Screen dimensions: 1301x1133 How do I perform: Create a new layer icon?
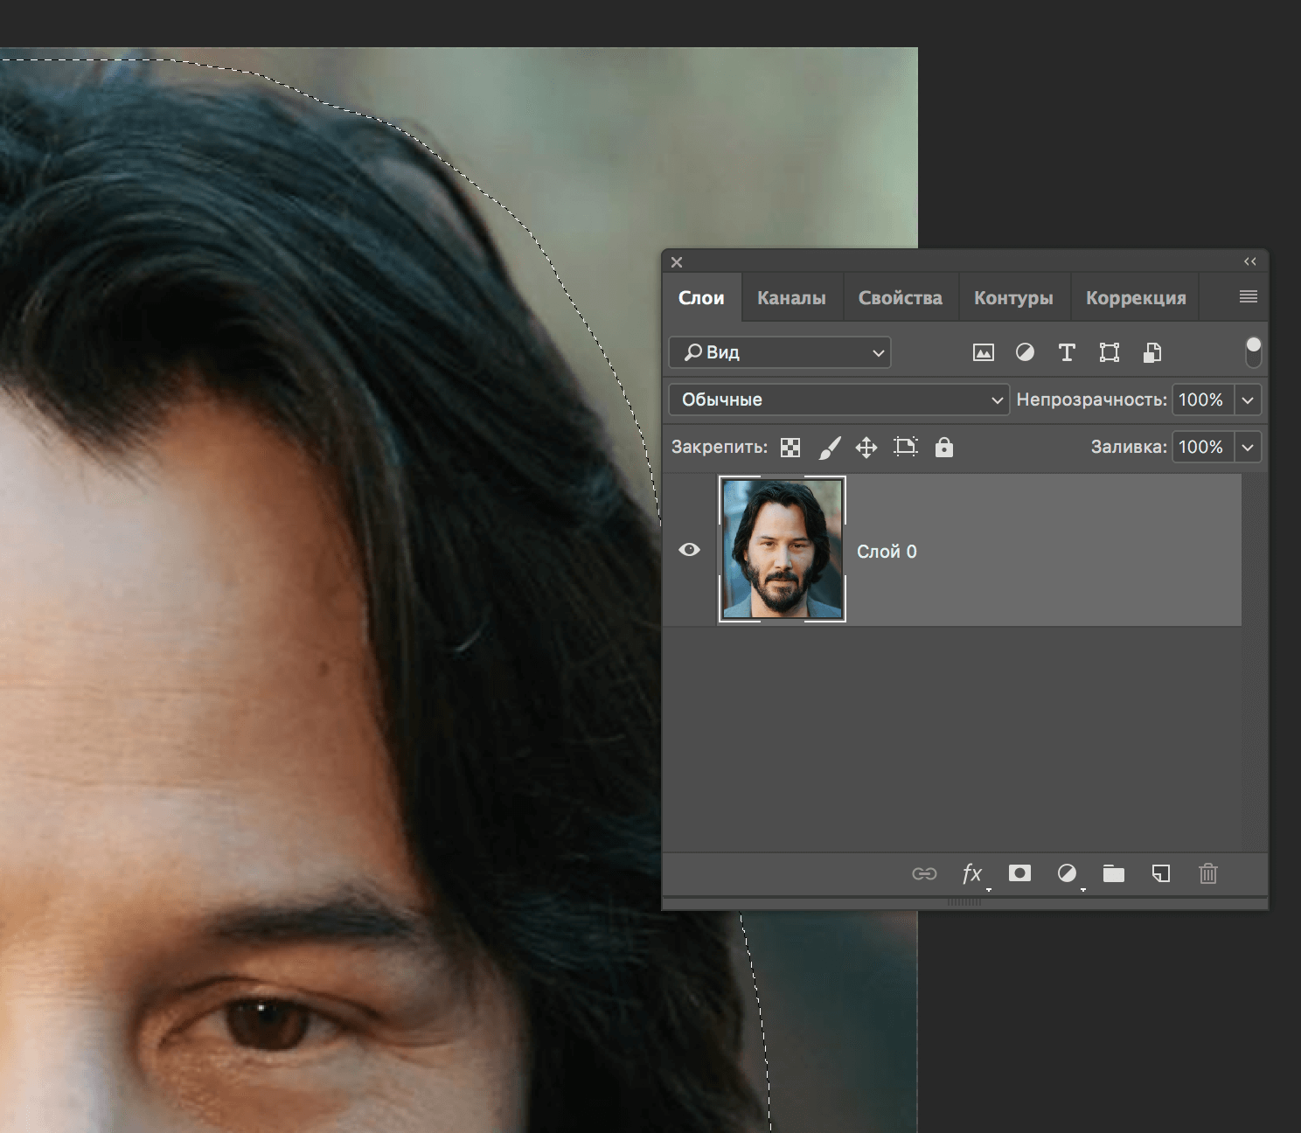pyautogui.click(x=1161, y=873)
